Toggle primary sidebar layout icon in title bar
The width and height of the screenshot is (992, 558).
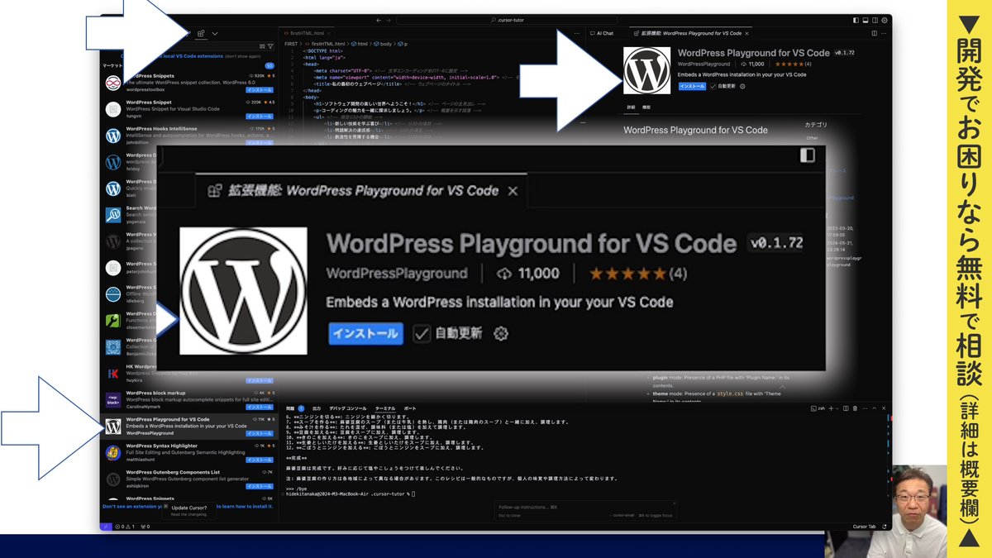(856, 20)
